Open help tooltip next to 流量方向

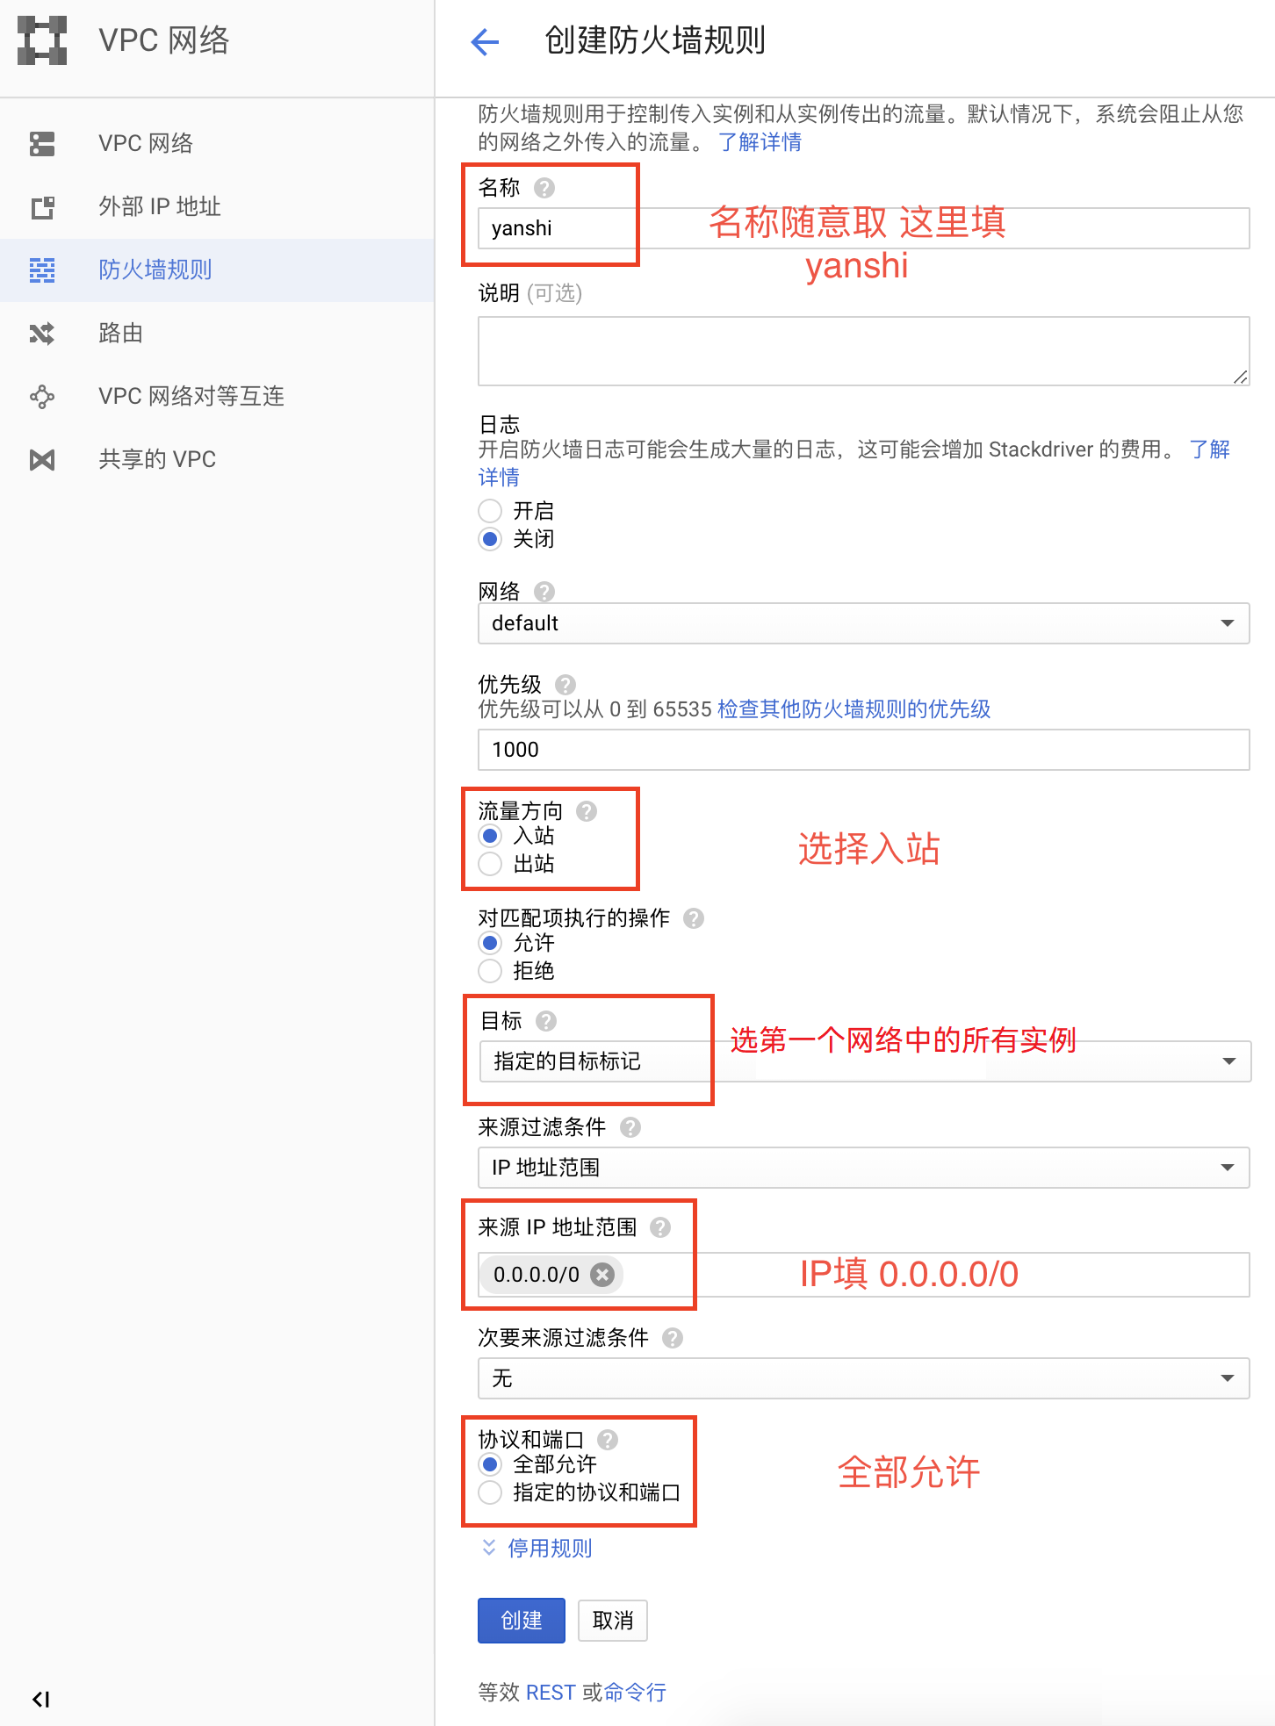pos(587,811)
